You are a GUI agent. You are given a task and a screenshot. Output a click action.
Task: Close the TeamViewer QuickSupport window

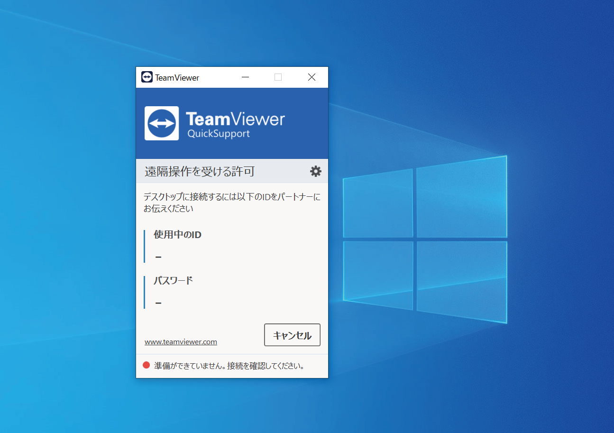[x=312, y=77]
